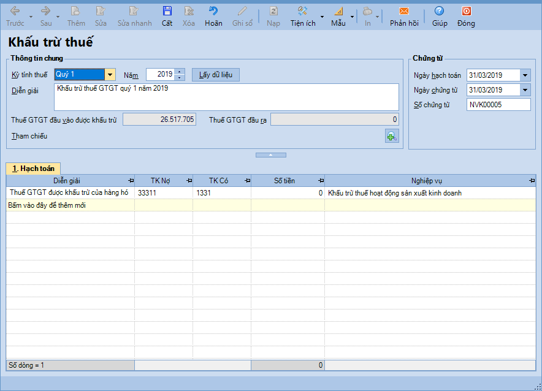Viewport: 542px width, 391px height.
Task: Select the 1. Hạch toán tab
Action: (x=33, y=168)
